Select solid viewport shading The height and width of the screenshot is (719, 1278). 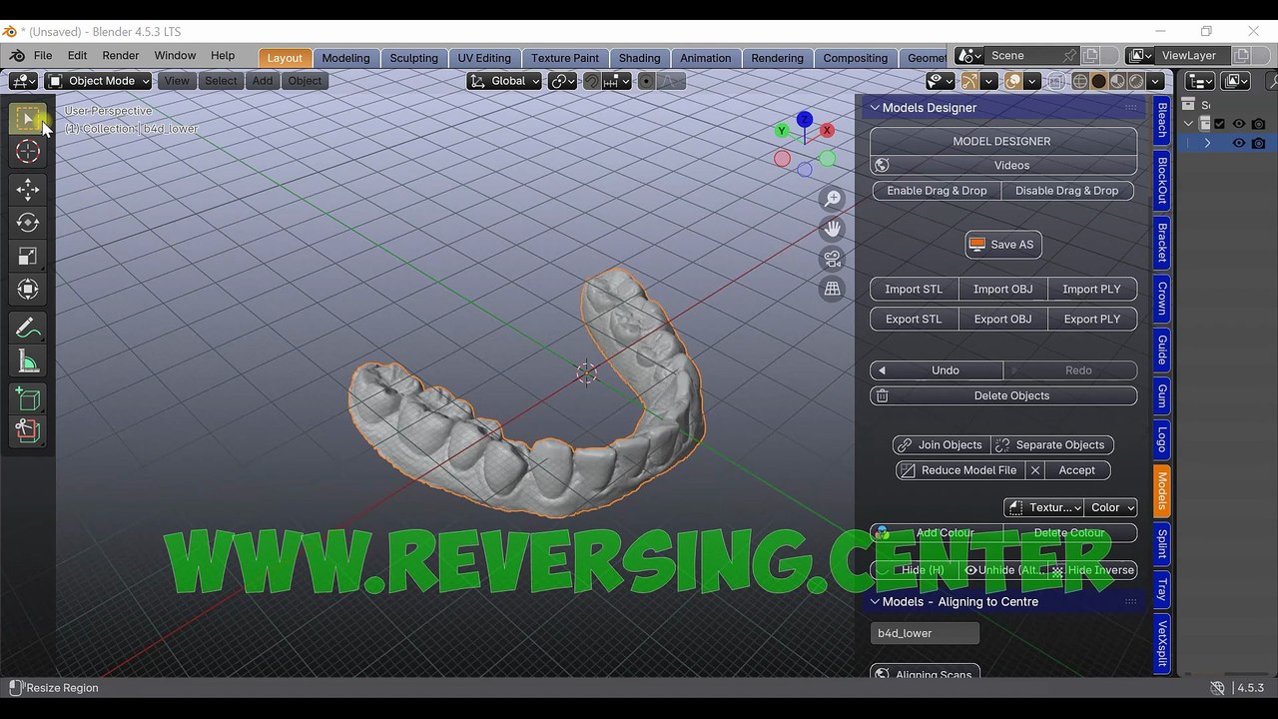pos(1098,82)
